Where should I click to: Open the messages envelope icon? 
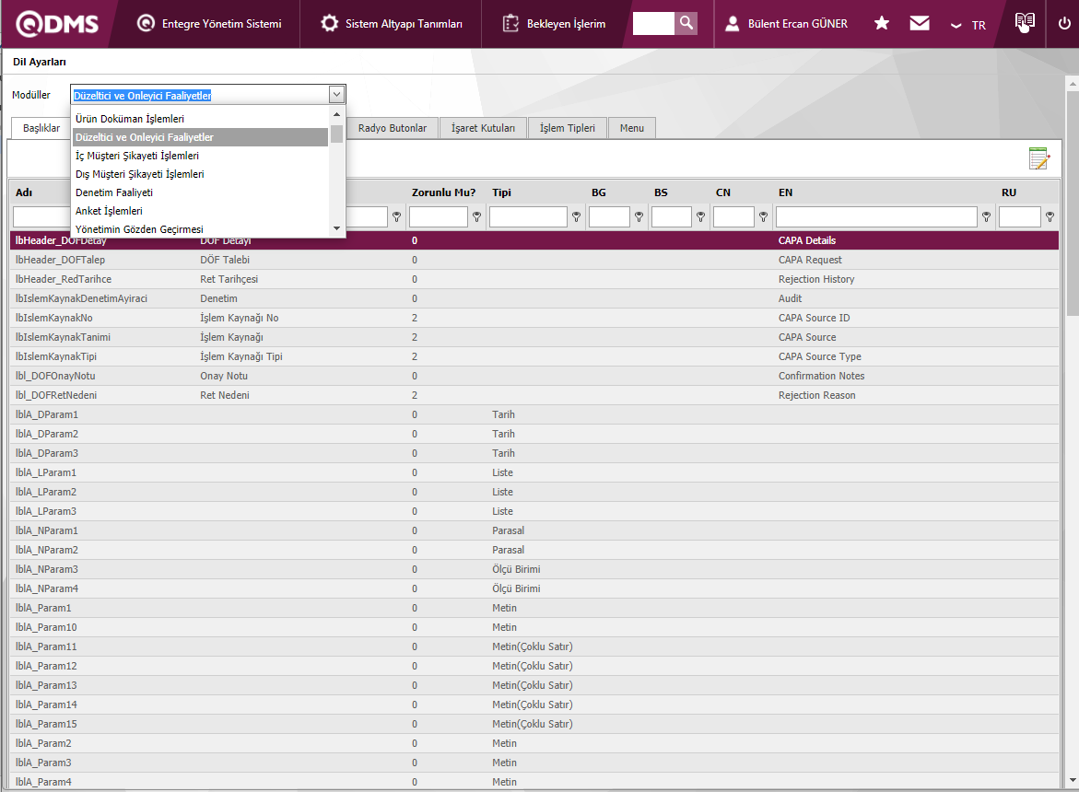(x=920, y=23)
